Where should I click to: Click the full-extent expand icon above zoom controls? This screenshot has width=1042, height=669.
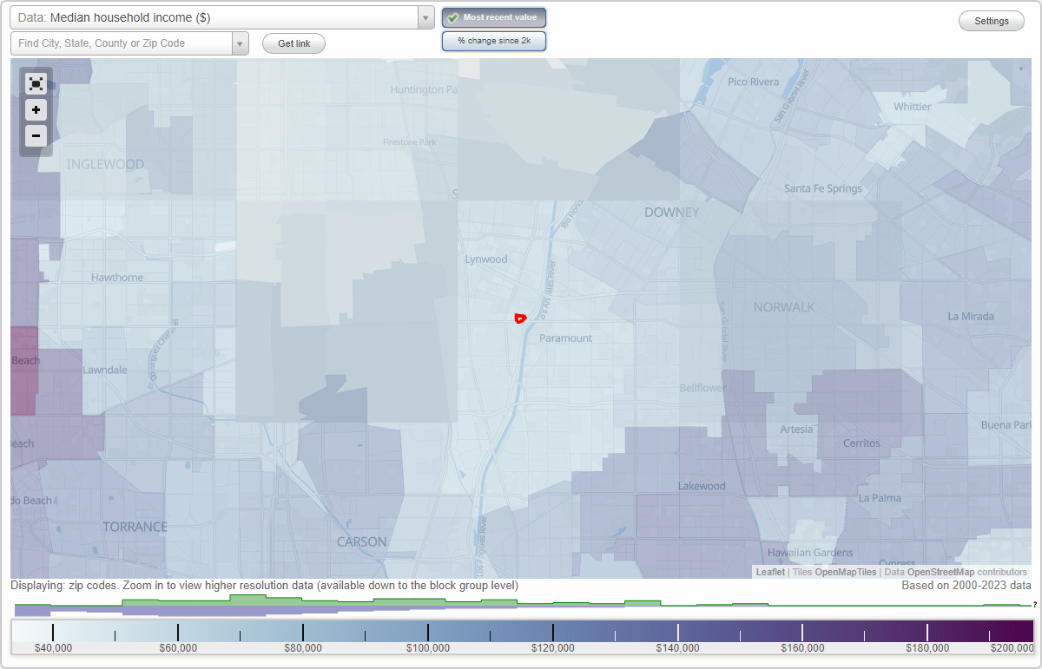36,83
